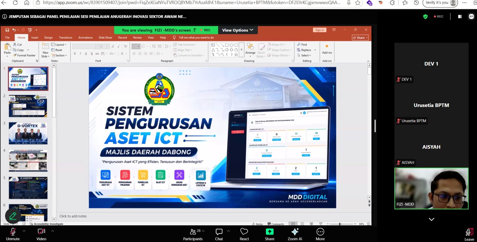Screen dimensions: 477x242
Task: Click the green encryption shield icon
Action: pos(425,17)
